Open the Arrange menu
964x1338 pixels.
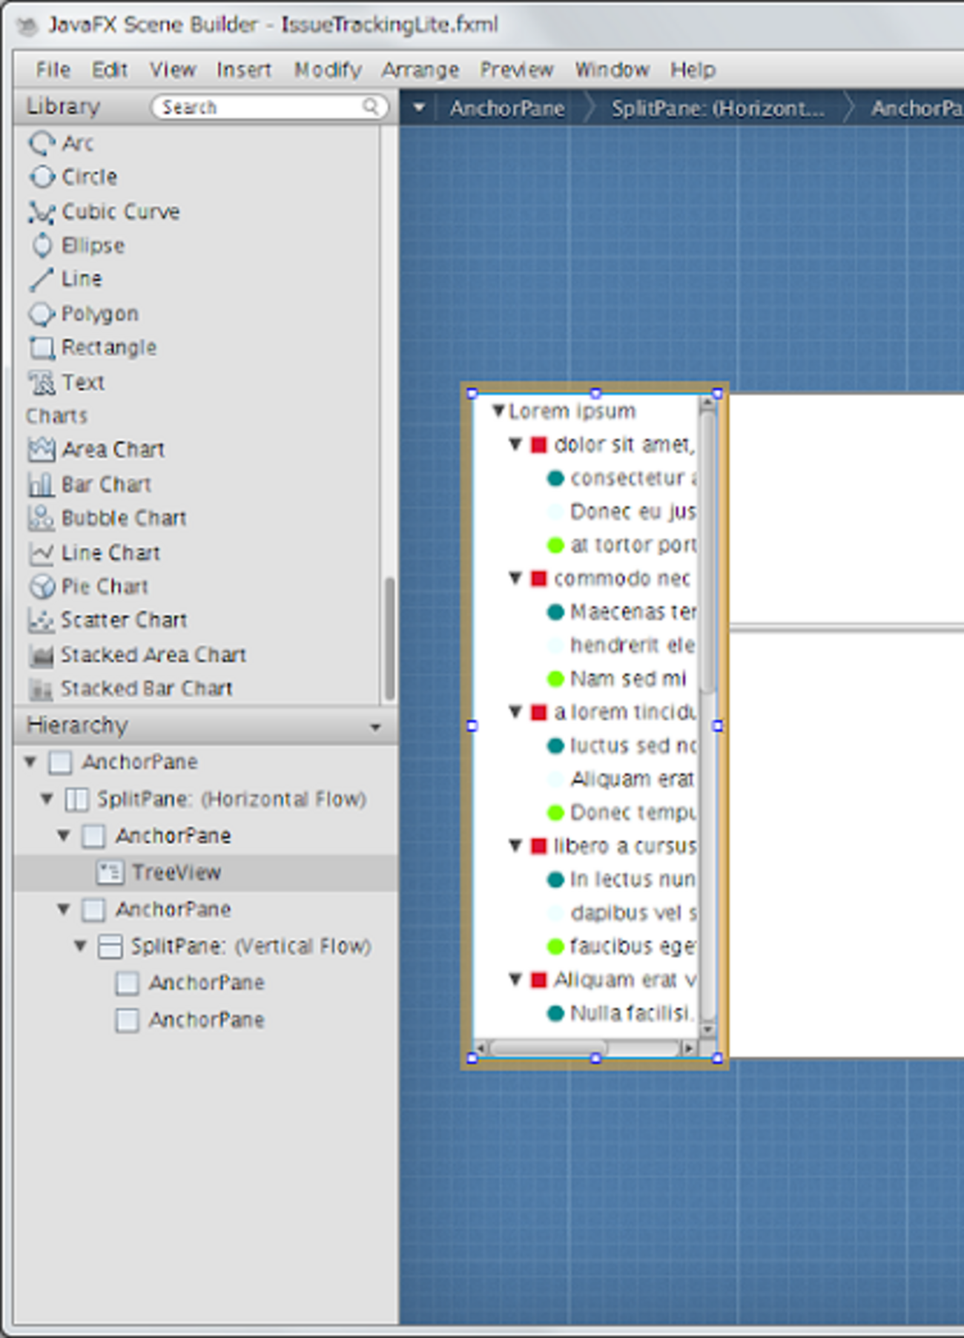[420, 70]
